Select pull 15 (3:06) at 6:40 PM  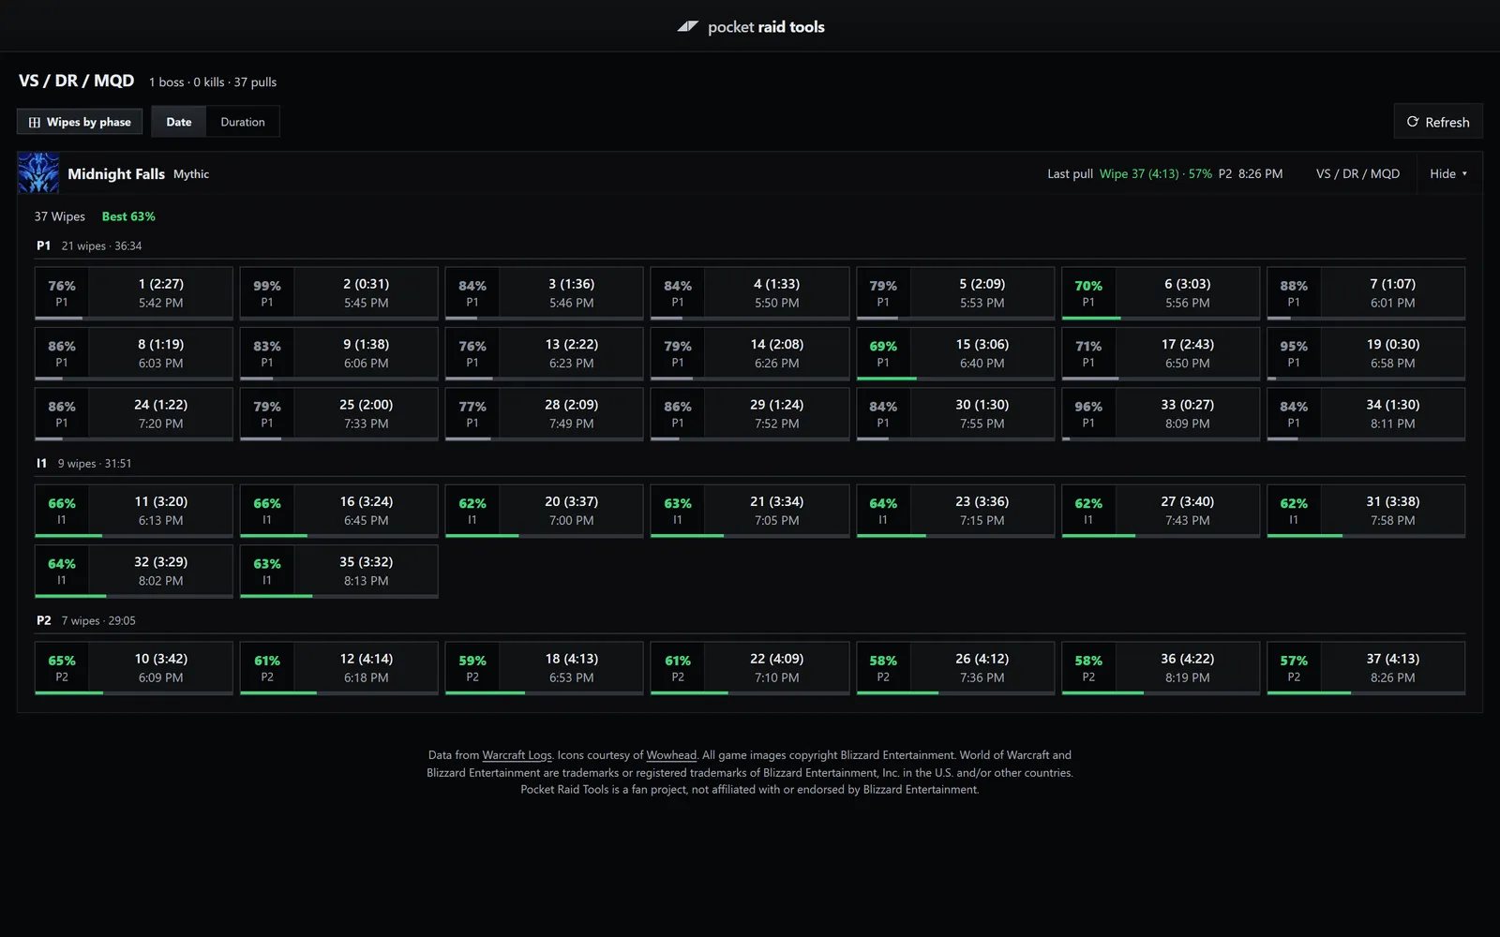click(x=955, y=354)
